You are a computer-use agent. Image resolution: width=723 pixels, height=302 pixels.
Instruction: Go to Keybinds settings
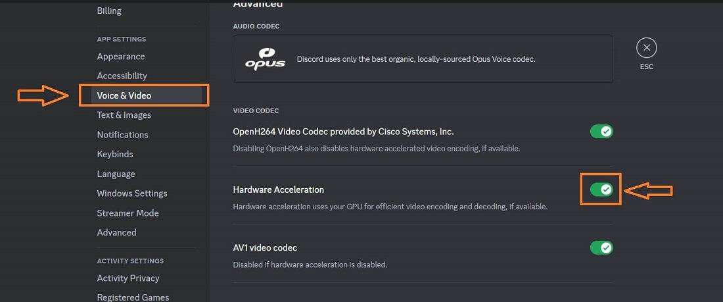coord(115,154)
